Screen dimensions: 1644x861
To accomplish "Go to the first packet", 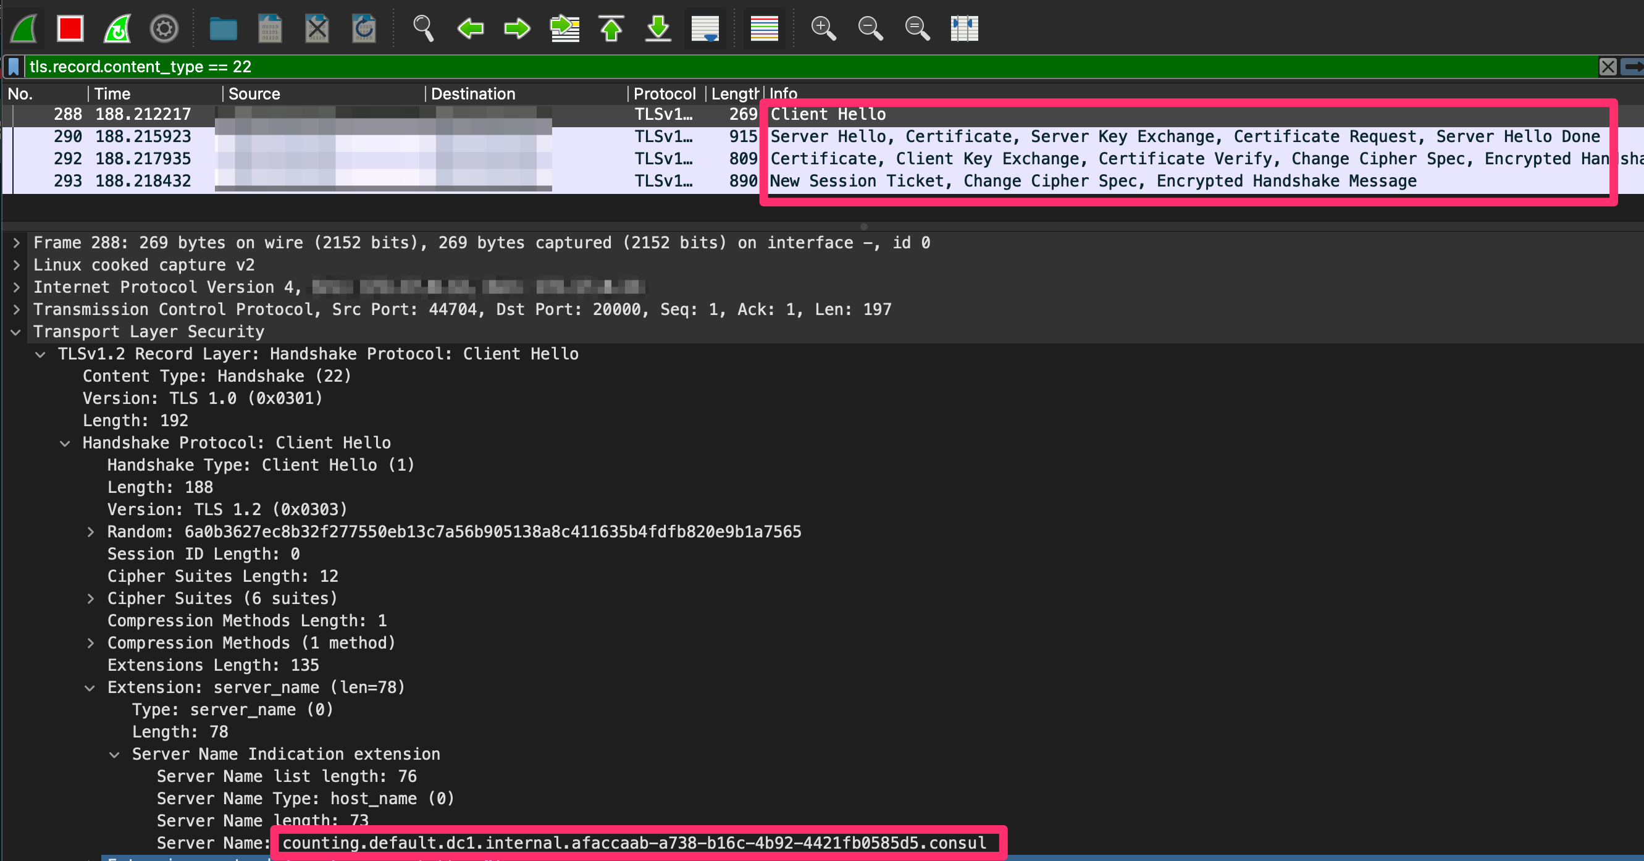I will (611, 29).
